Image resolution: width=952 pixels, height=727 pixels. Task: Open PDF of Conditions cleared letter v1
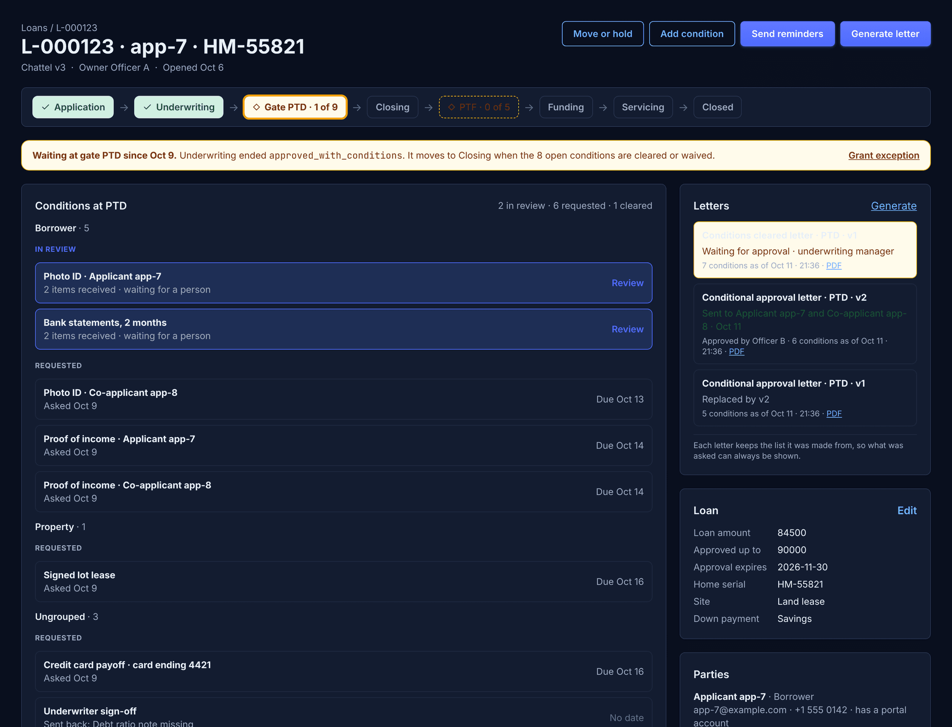833,265
